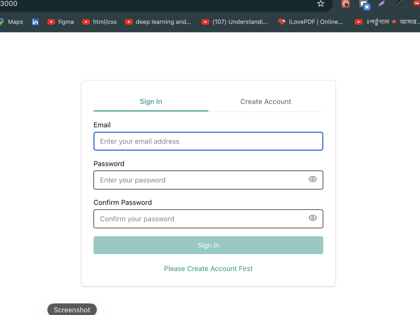Show password with Confirm Password eye icon
The width and height of the screenshot is (420, 315).
312,218
